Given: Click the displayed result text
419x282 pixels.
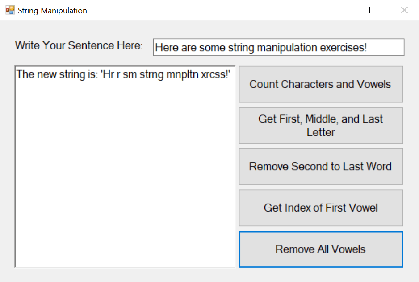Looking at the screenshot, I should pos(124,74).
